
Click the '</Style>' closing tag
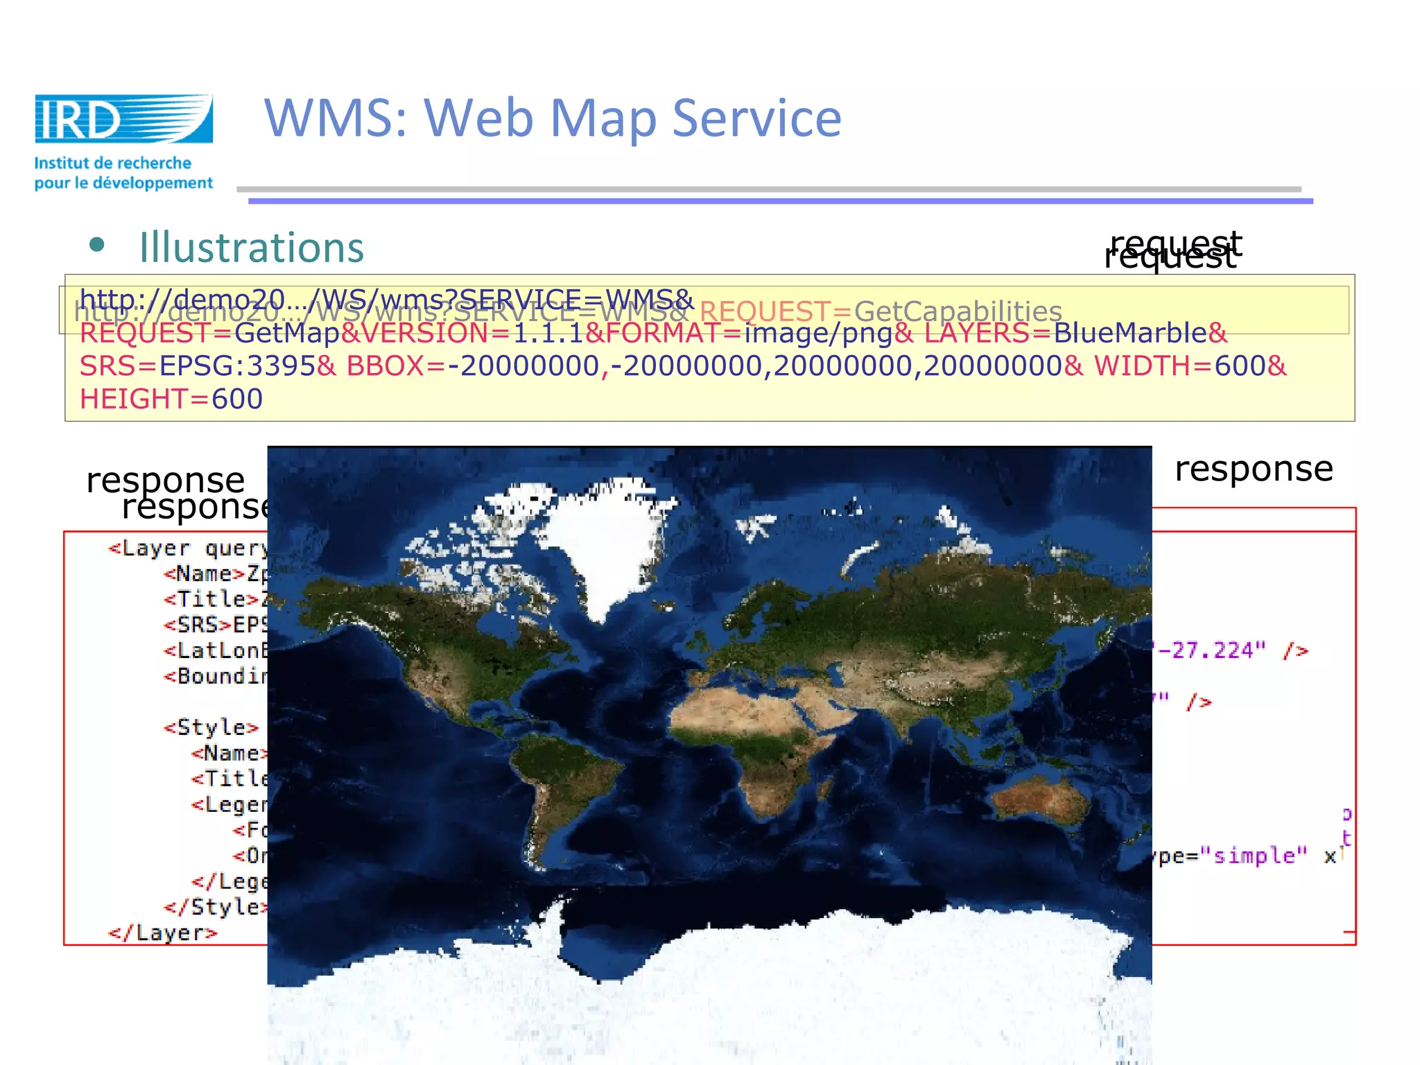pyautogui.click(x=215, y=907)
